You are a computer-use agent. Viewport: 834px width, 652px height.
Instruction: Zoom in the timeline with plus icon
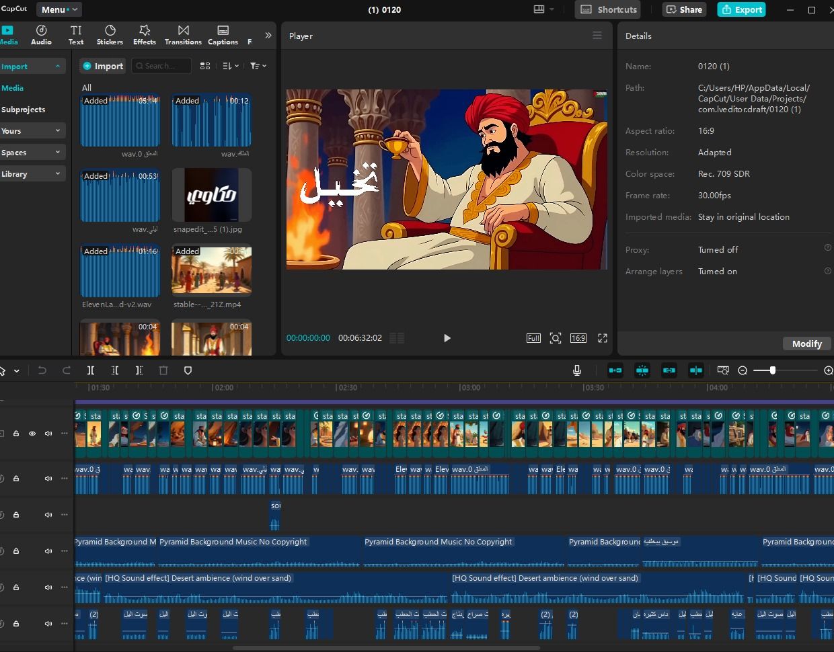829,370
